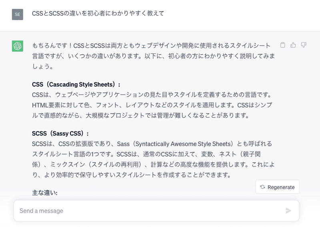Screen dimensions: 320x227
Task: Click the user prompt about CSSとSCSSの違い
Action: 98,14
